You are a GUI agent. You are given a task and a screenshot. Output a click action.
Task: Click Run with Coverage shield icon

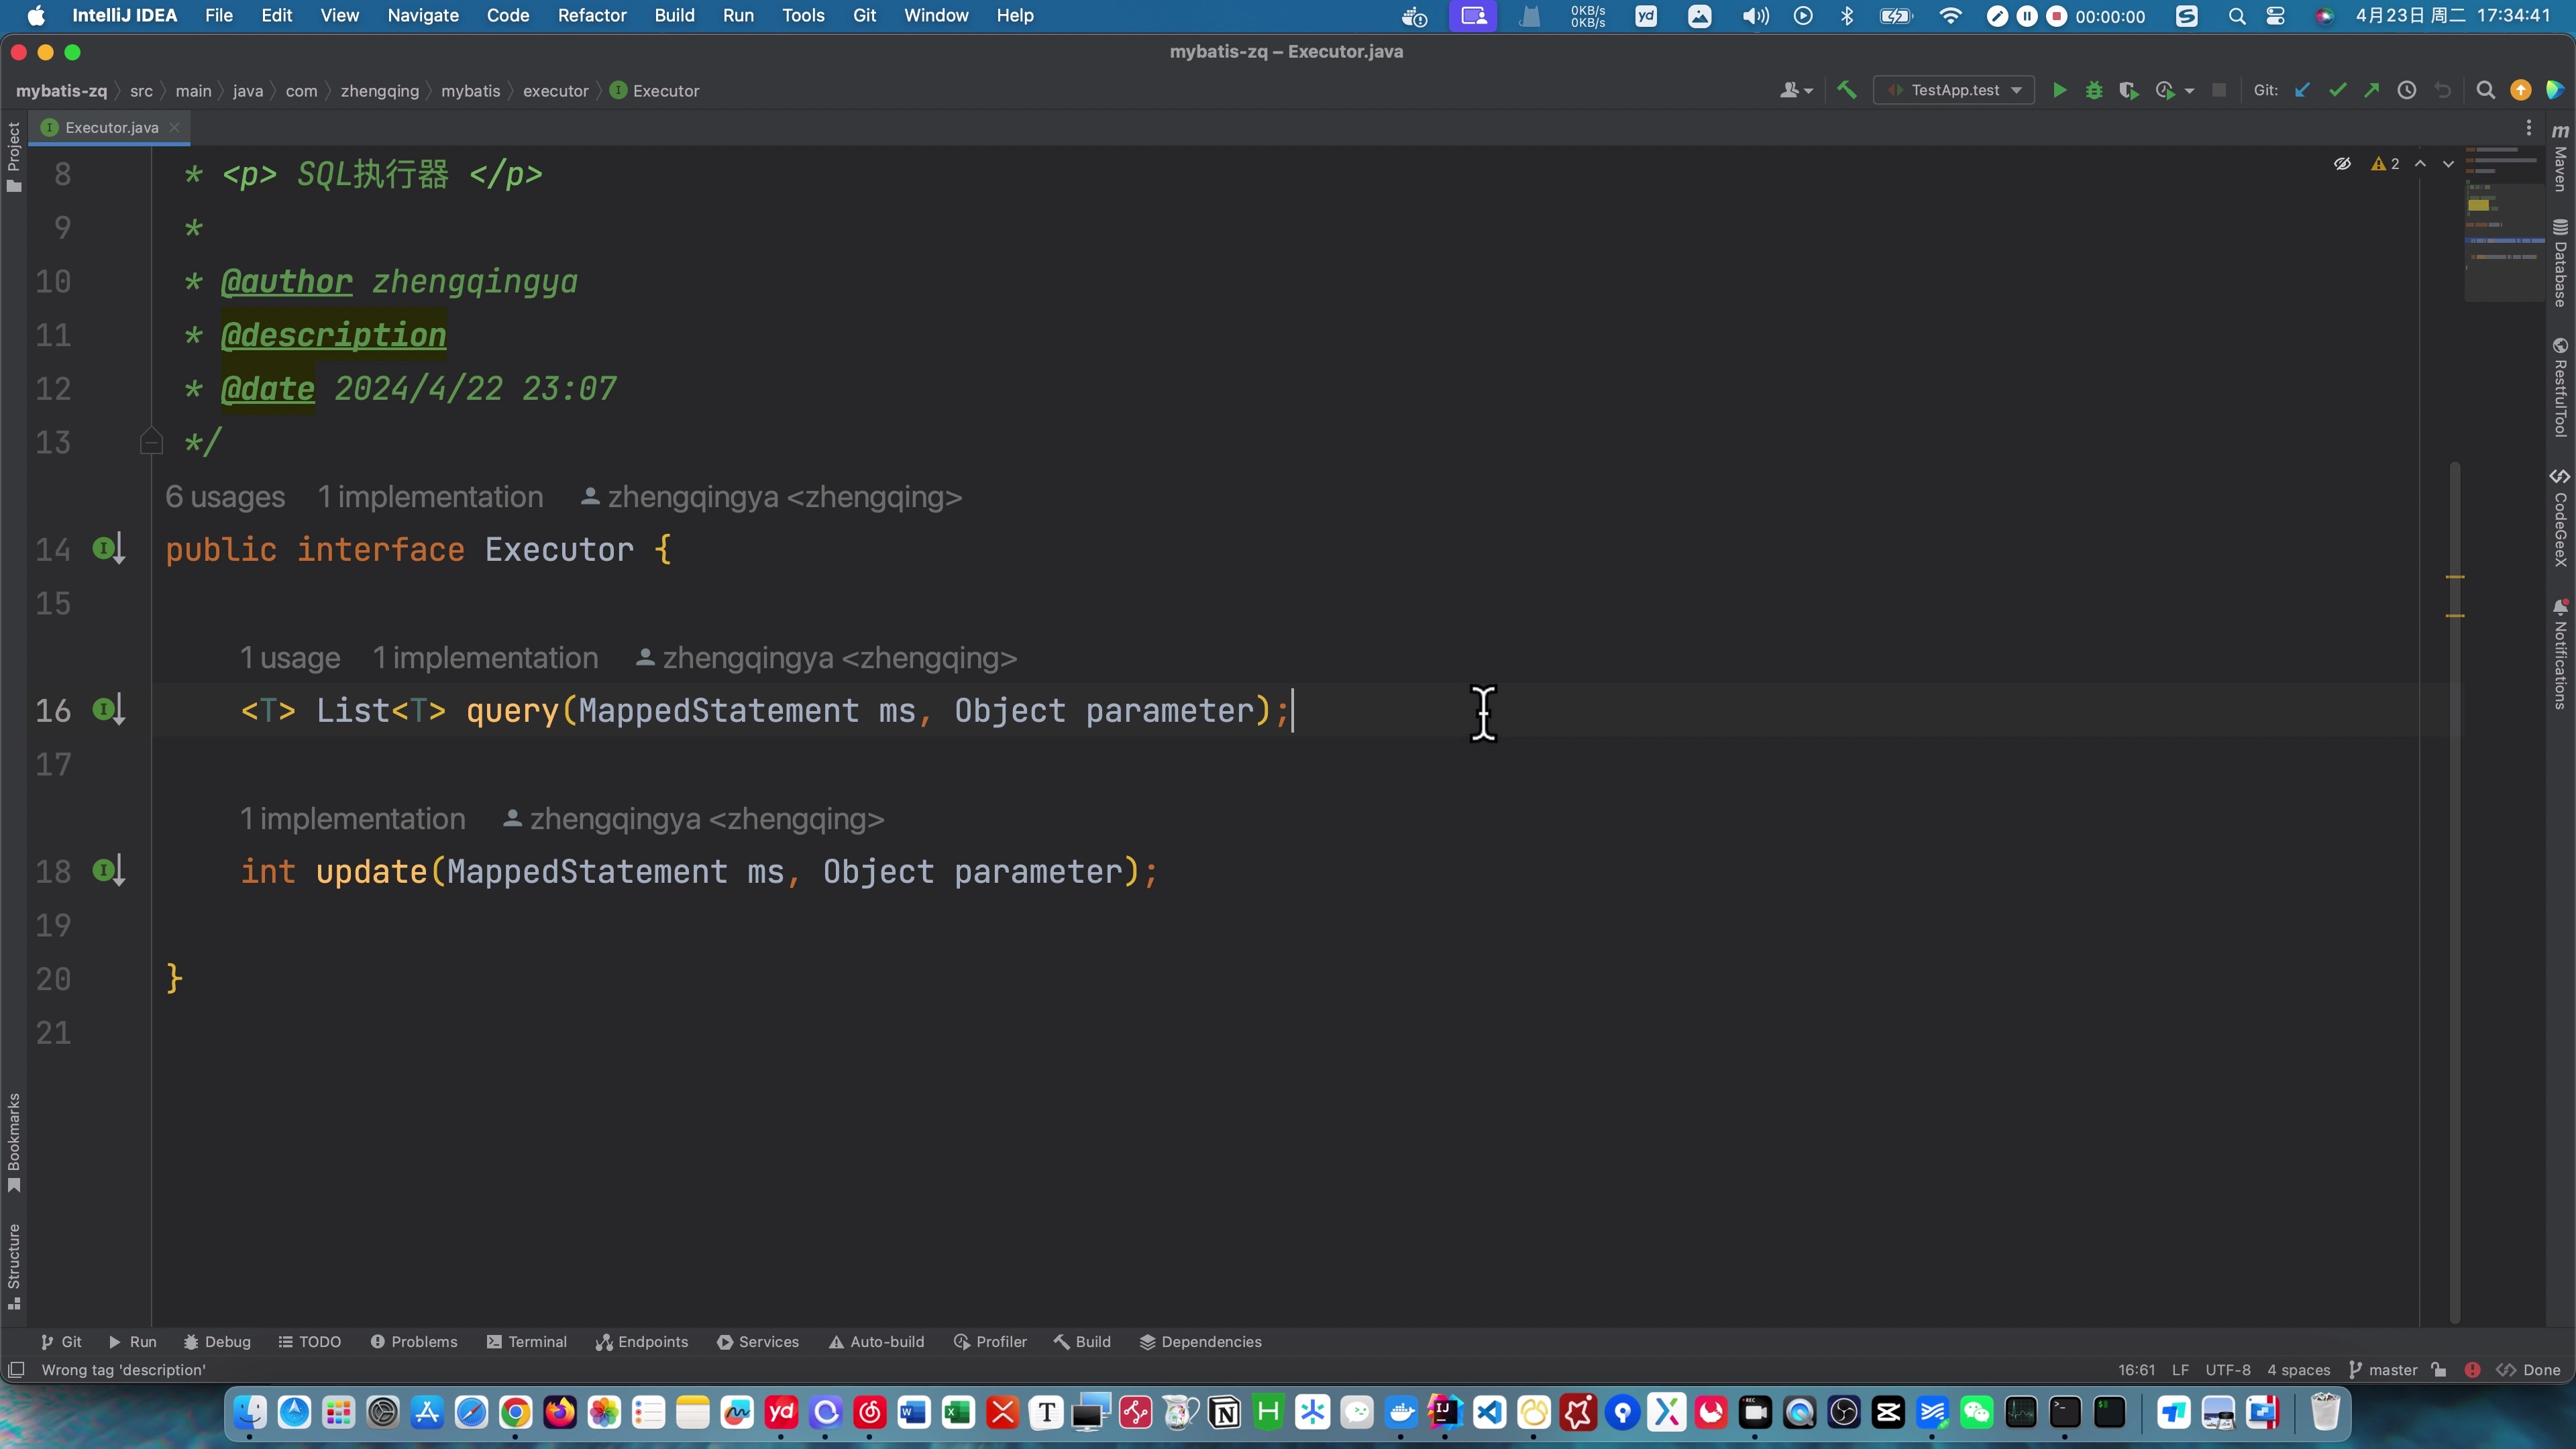2128,90
